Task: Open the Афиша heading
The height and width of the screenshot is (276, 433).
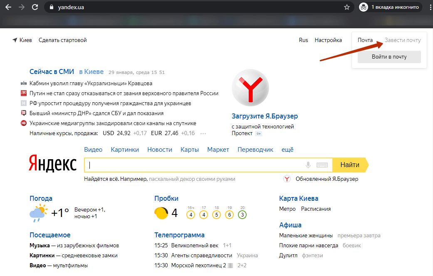Action: point(290,225)
